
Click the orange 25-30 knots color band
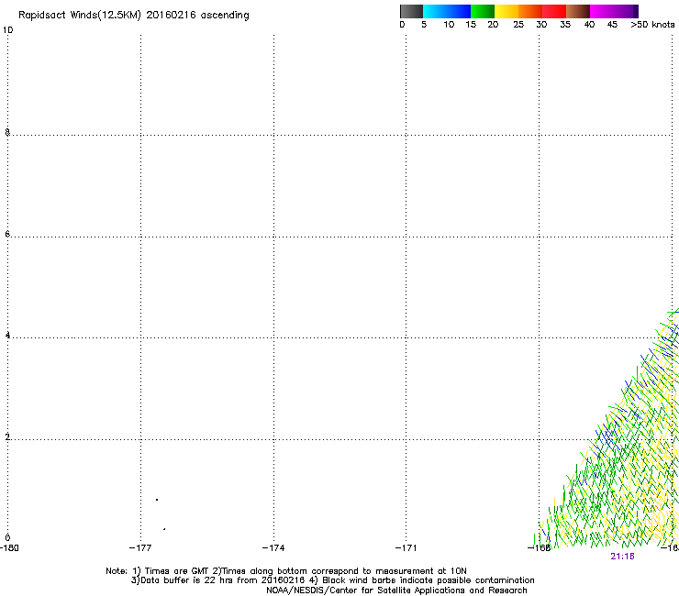pyautogui.click(x=530, y=11)
